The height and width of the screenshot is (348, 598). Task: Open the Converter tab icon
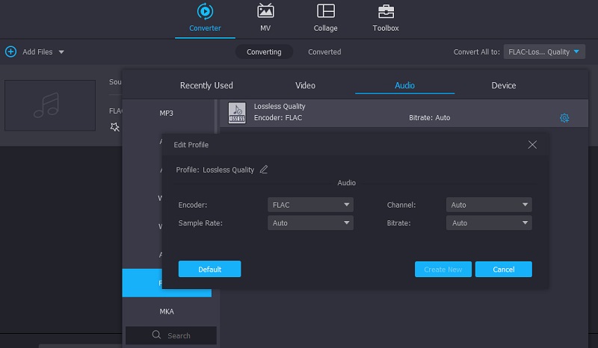coord(204,12)
